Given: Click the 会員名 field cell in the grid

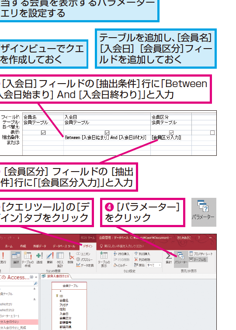Looking at the screenshot, I should click(x=43, y=117).
